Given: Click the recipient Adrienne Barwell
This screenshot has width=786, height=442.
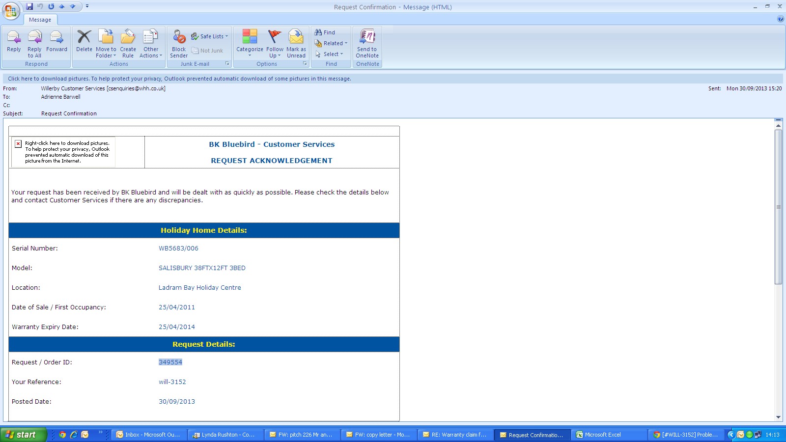Looking at the screenshot, I should 60,97.
